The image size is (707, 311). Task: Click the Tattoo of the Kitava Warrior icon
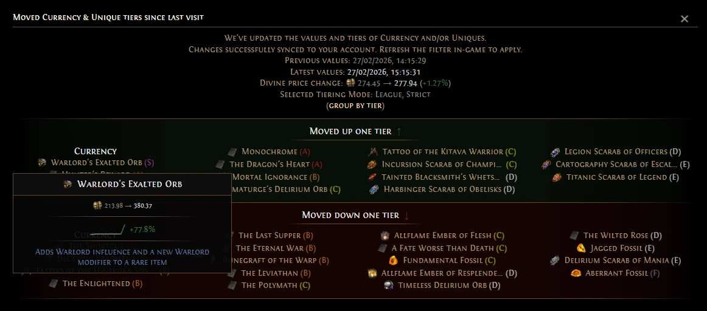tap(372, 152)
